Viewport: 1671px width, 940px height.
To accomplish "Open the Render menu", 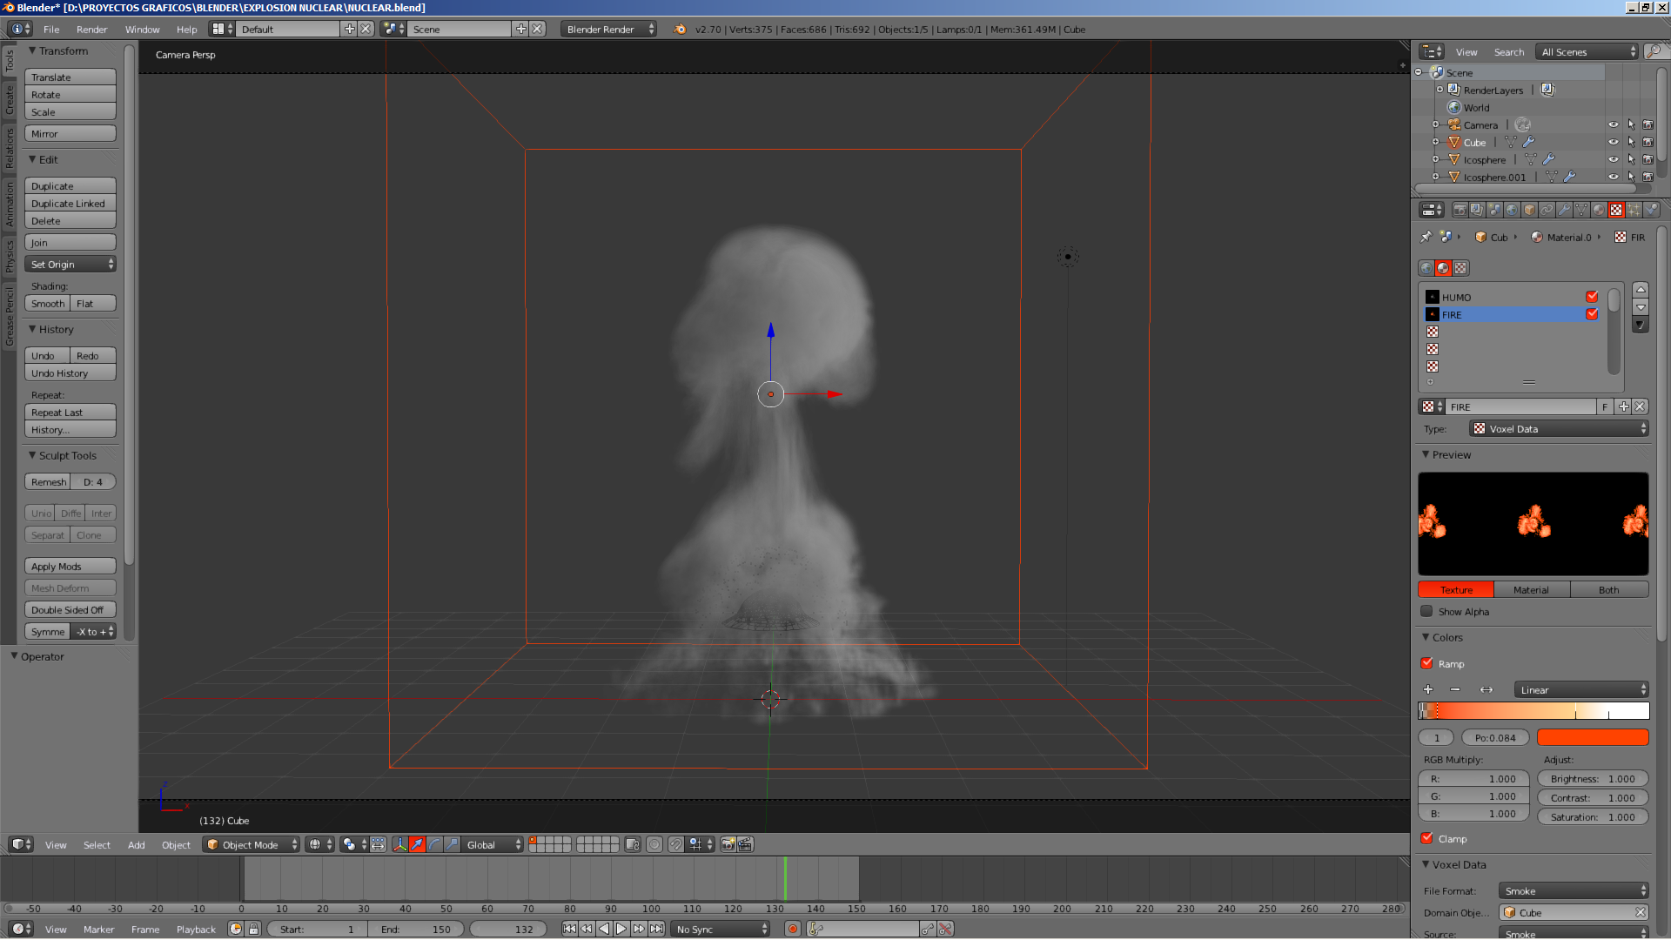I will 91,29.
